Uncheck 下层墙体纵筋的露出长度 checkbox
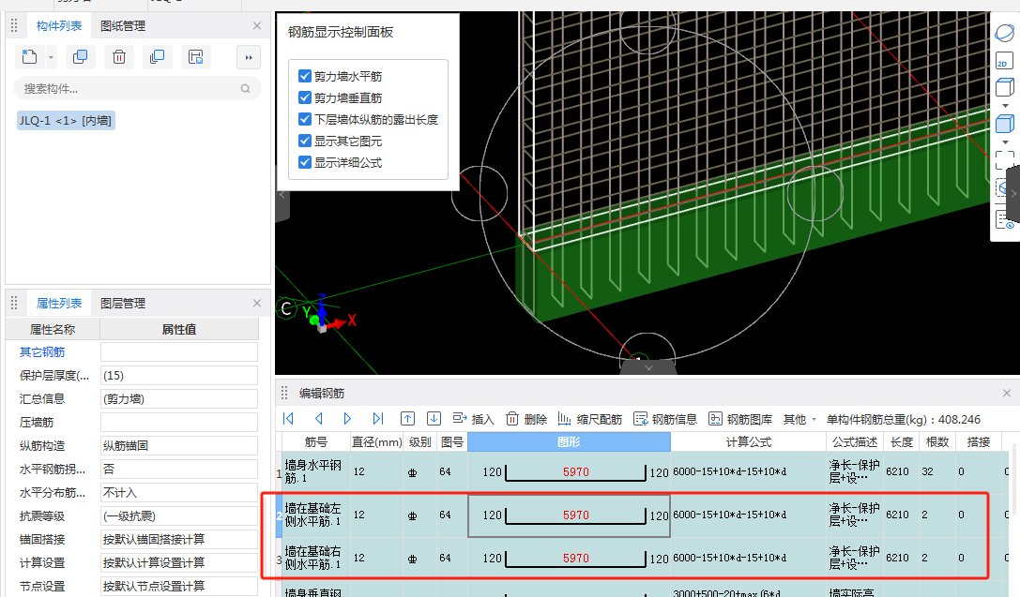The image size is (1020, 597). (304, 119)
